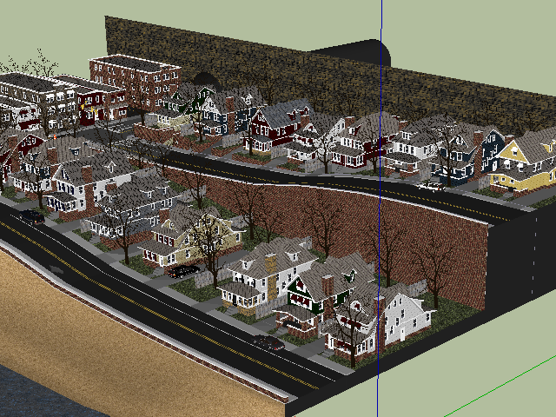This screenshot has width=556, height=417.
Task: Select the black car parked in the driveway
Action: pyautogui.click(x=183, y=271)
